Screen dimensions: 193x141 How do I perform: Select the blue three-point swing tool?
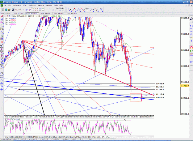pos(78,10)
